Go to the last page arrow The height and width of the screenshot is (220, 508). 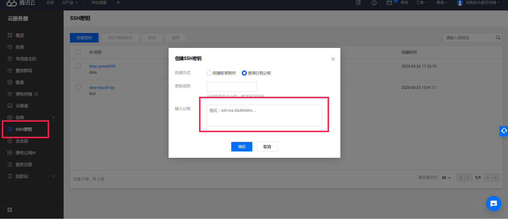(x=496, y=178)
